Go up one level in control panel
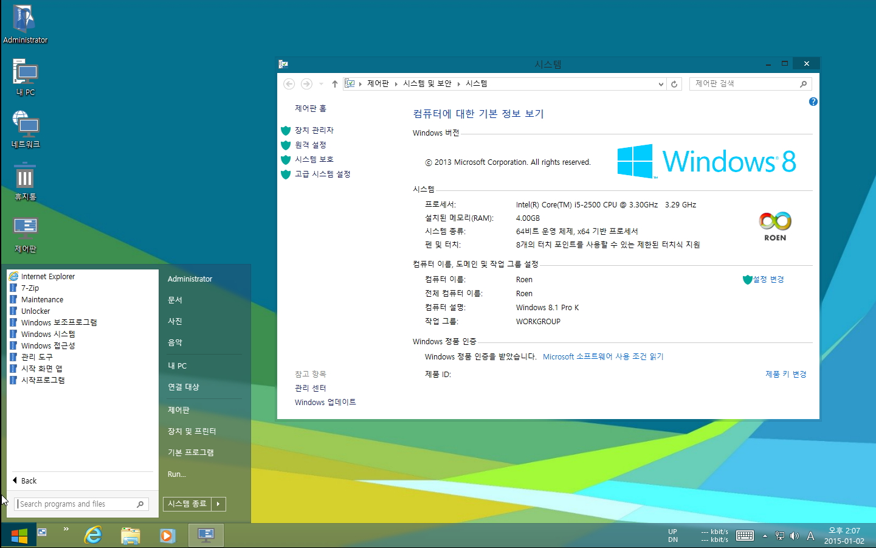Viewport: 876px width, 548px height. coord(334,84)
